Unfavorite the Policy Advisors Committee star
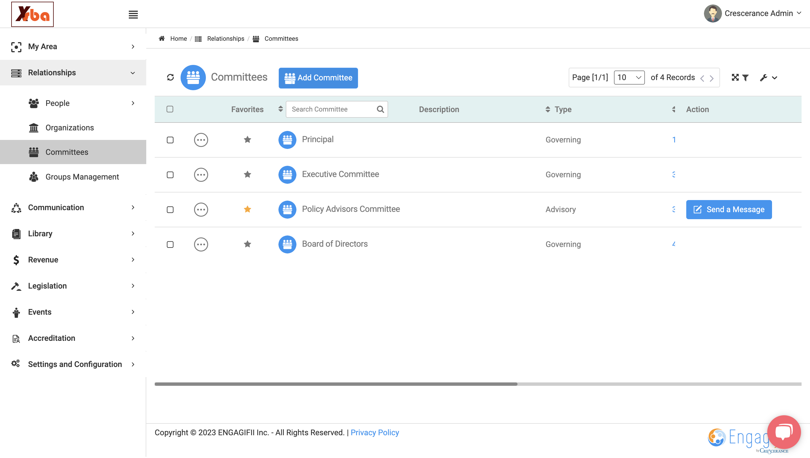Image resolution: width=810 pixels, height=458 pixels. [x=247, y=209]
